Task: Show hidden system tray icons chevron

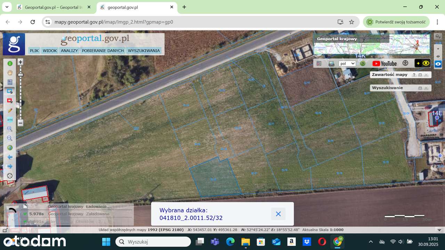Action: 371,242
